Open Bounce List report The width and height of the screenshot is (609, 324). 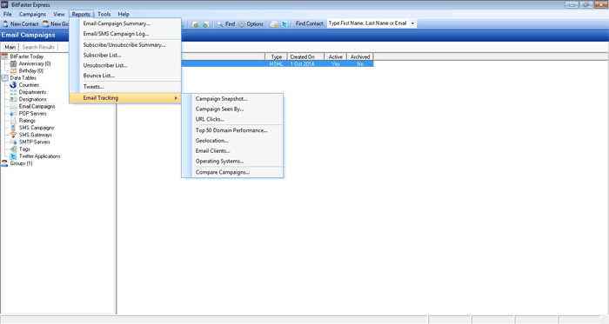coord(98,76)
